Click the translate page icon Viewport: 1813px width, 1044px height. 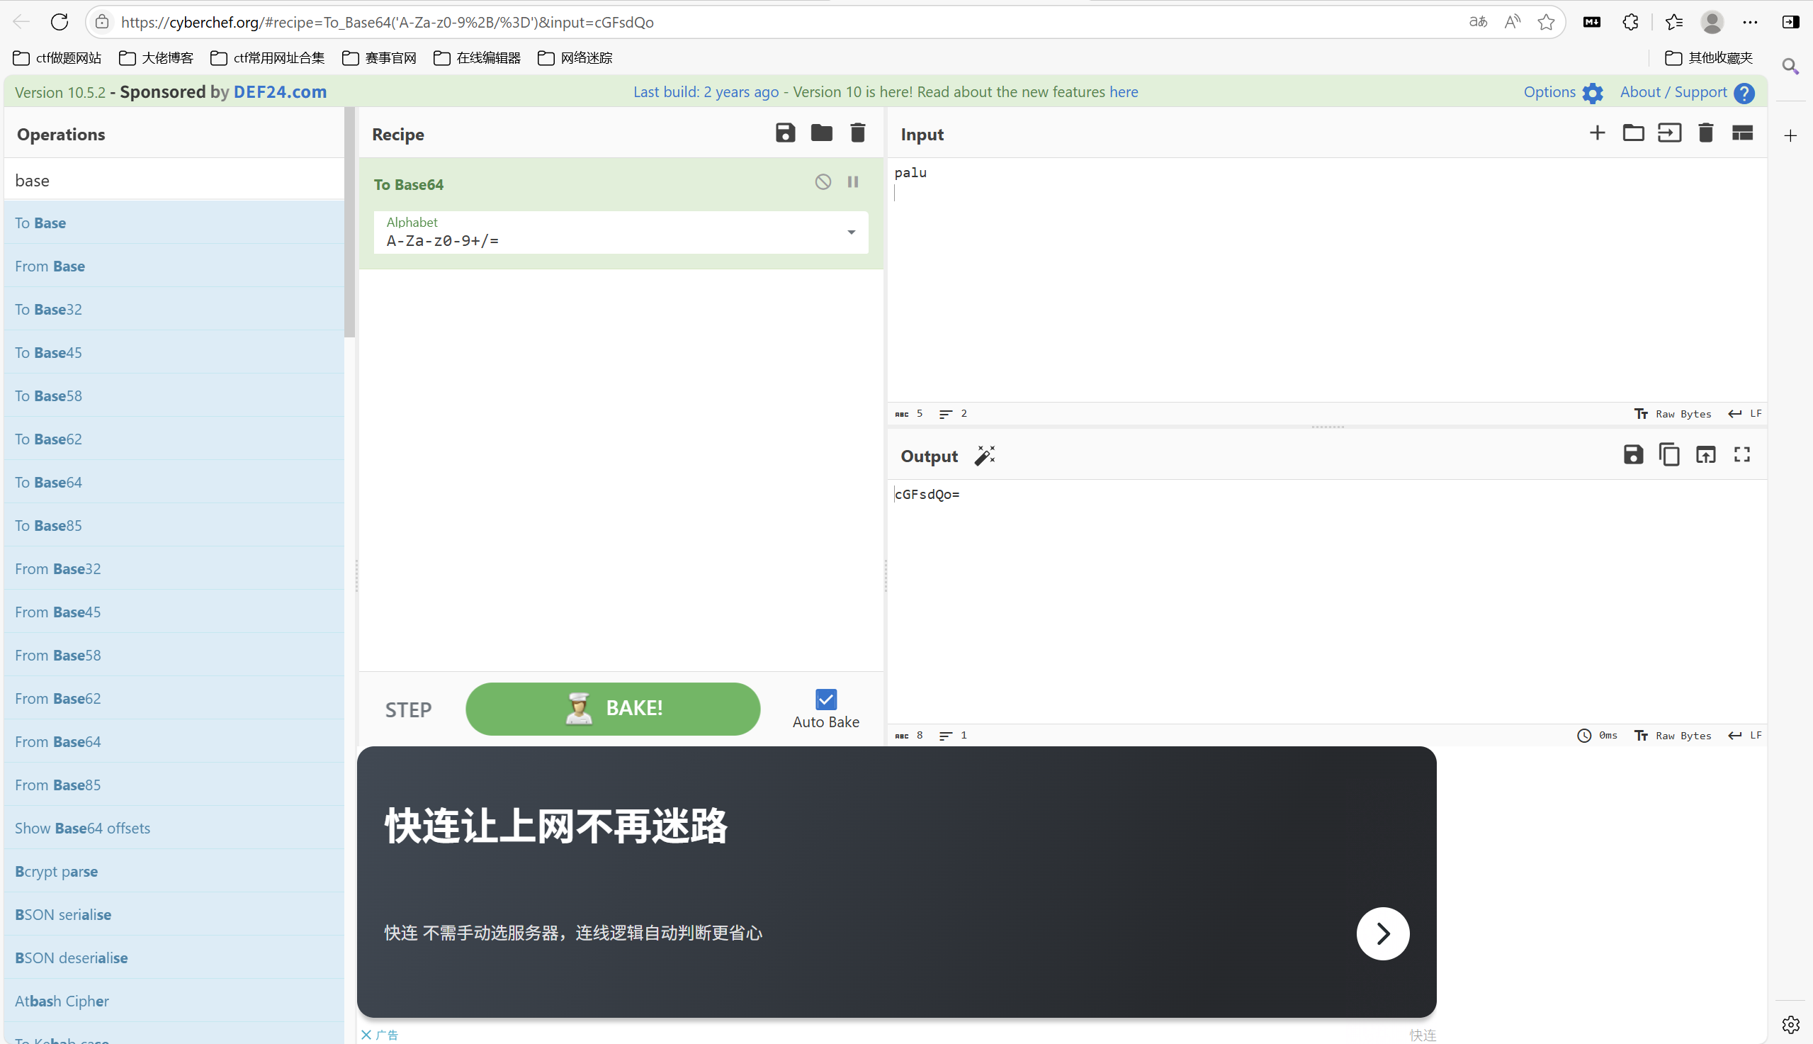pyautogui.click(x=1478, y=22)
